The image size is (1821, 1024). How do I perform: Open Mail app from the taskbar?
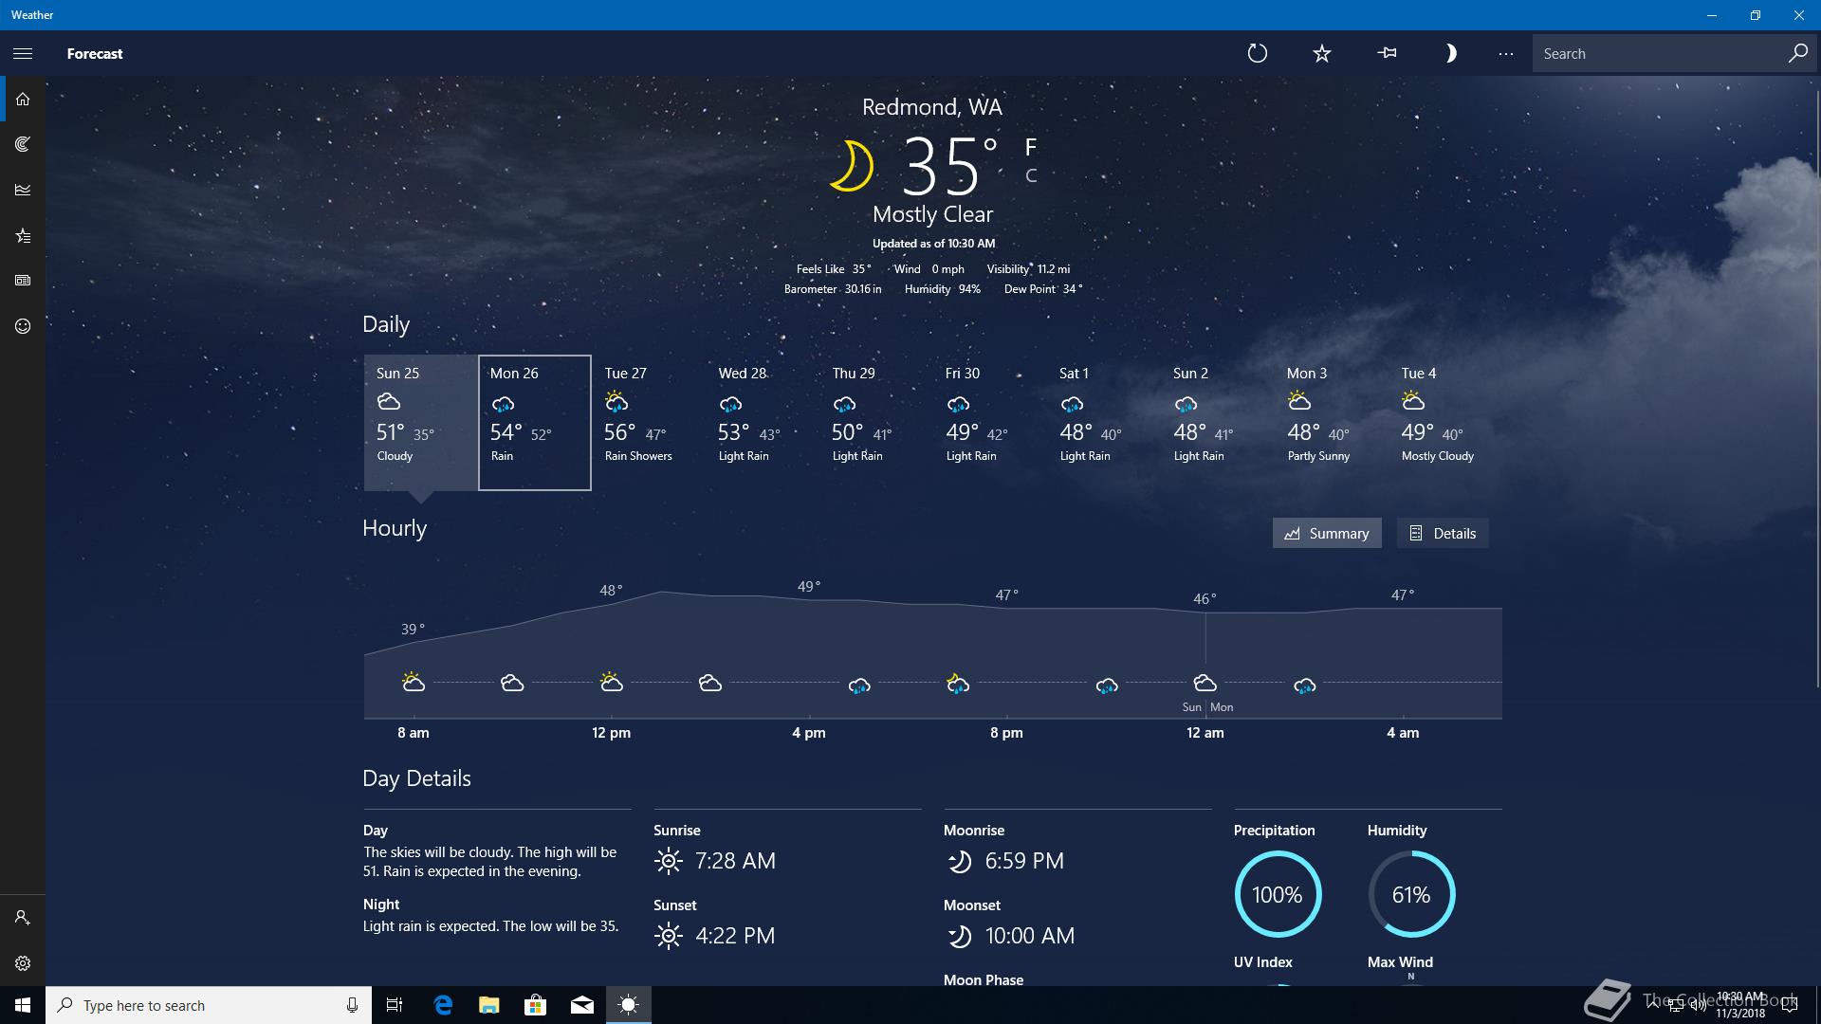pos(581,1005)
